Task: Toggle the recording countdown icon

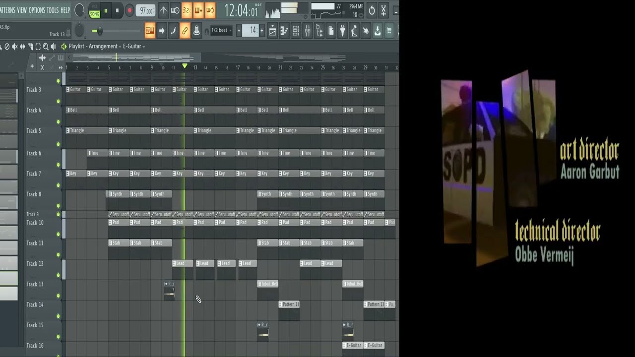Action: [x=187, y=10]
